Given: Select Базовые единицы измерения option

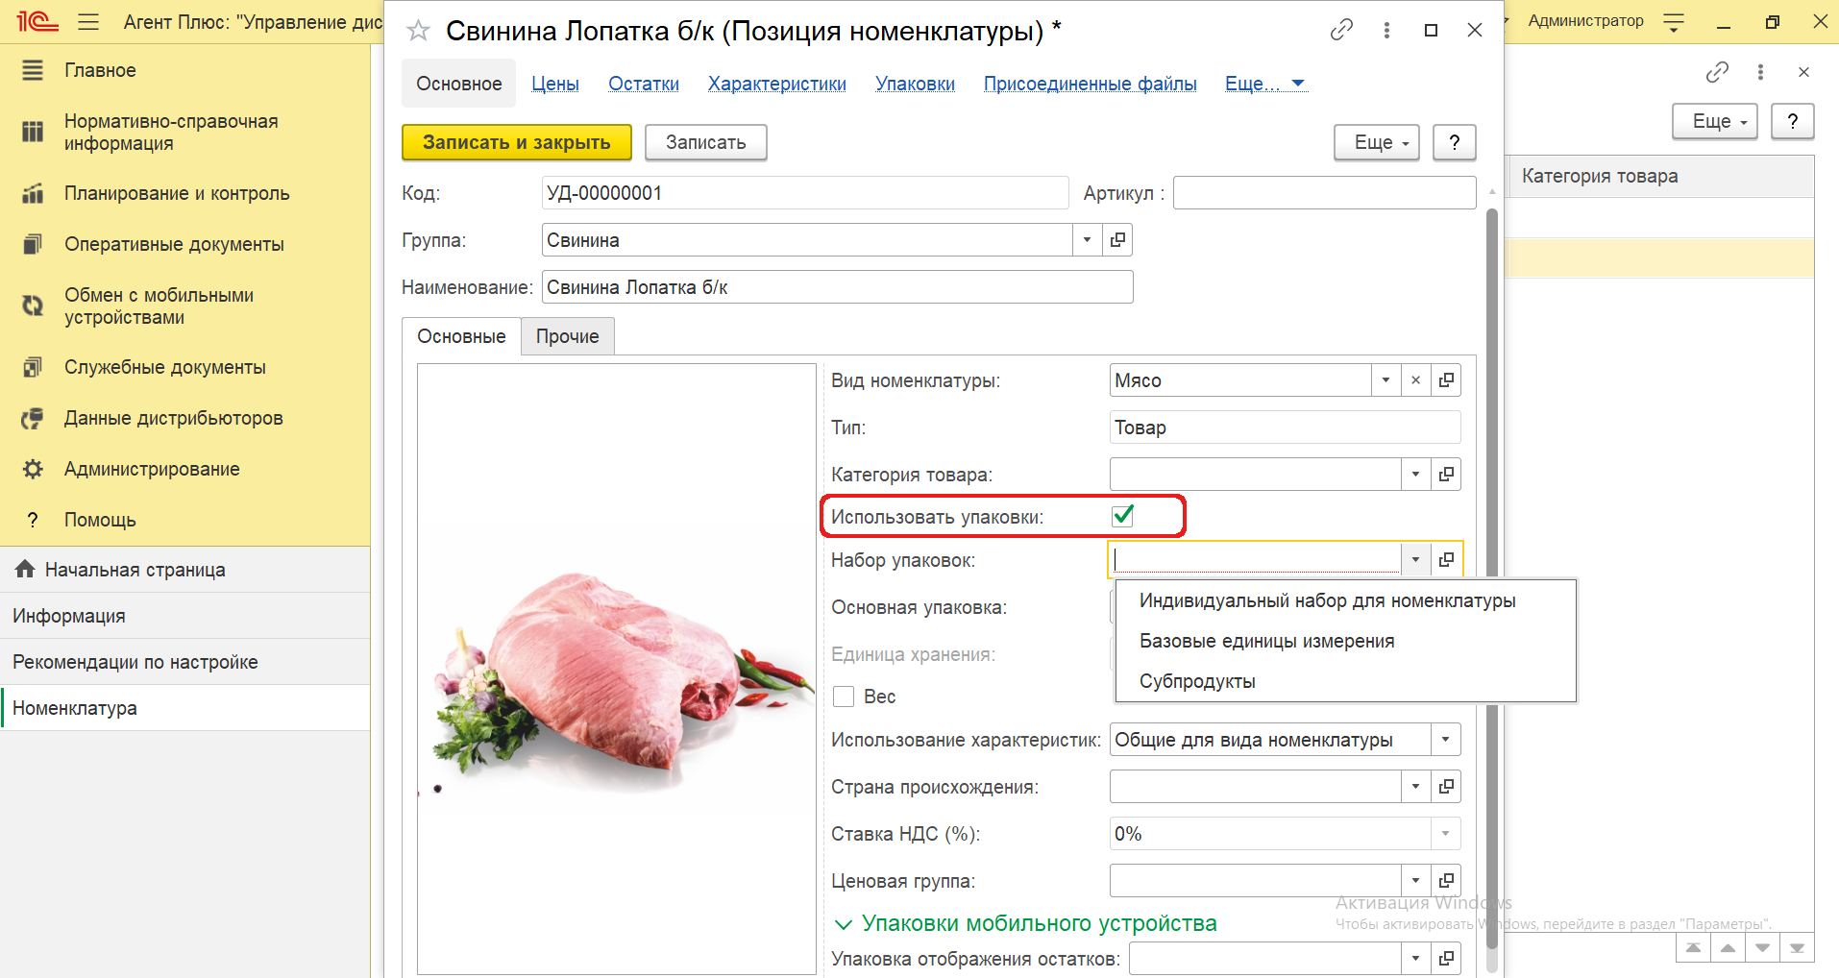Looking at the screenshot, I should click(x=1345, y=641).
